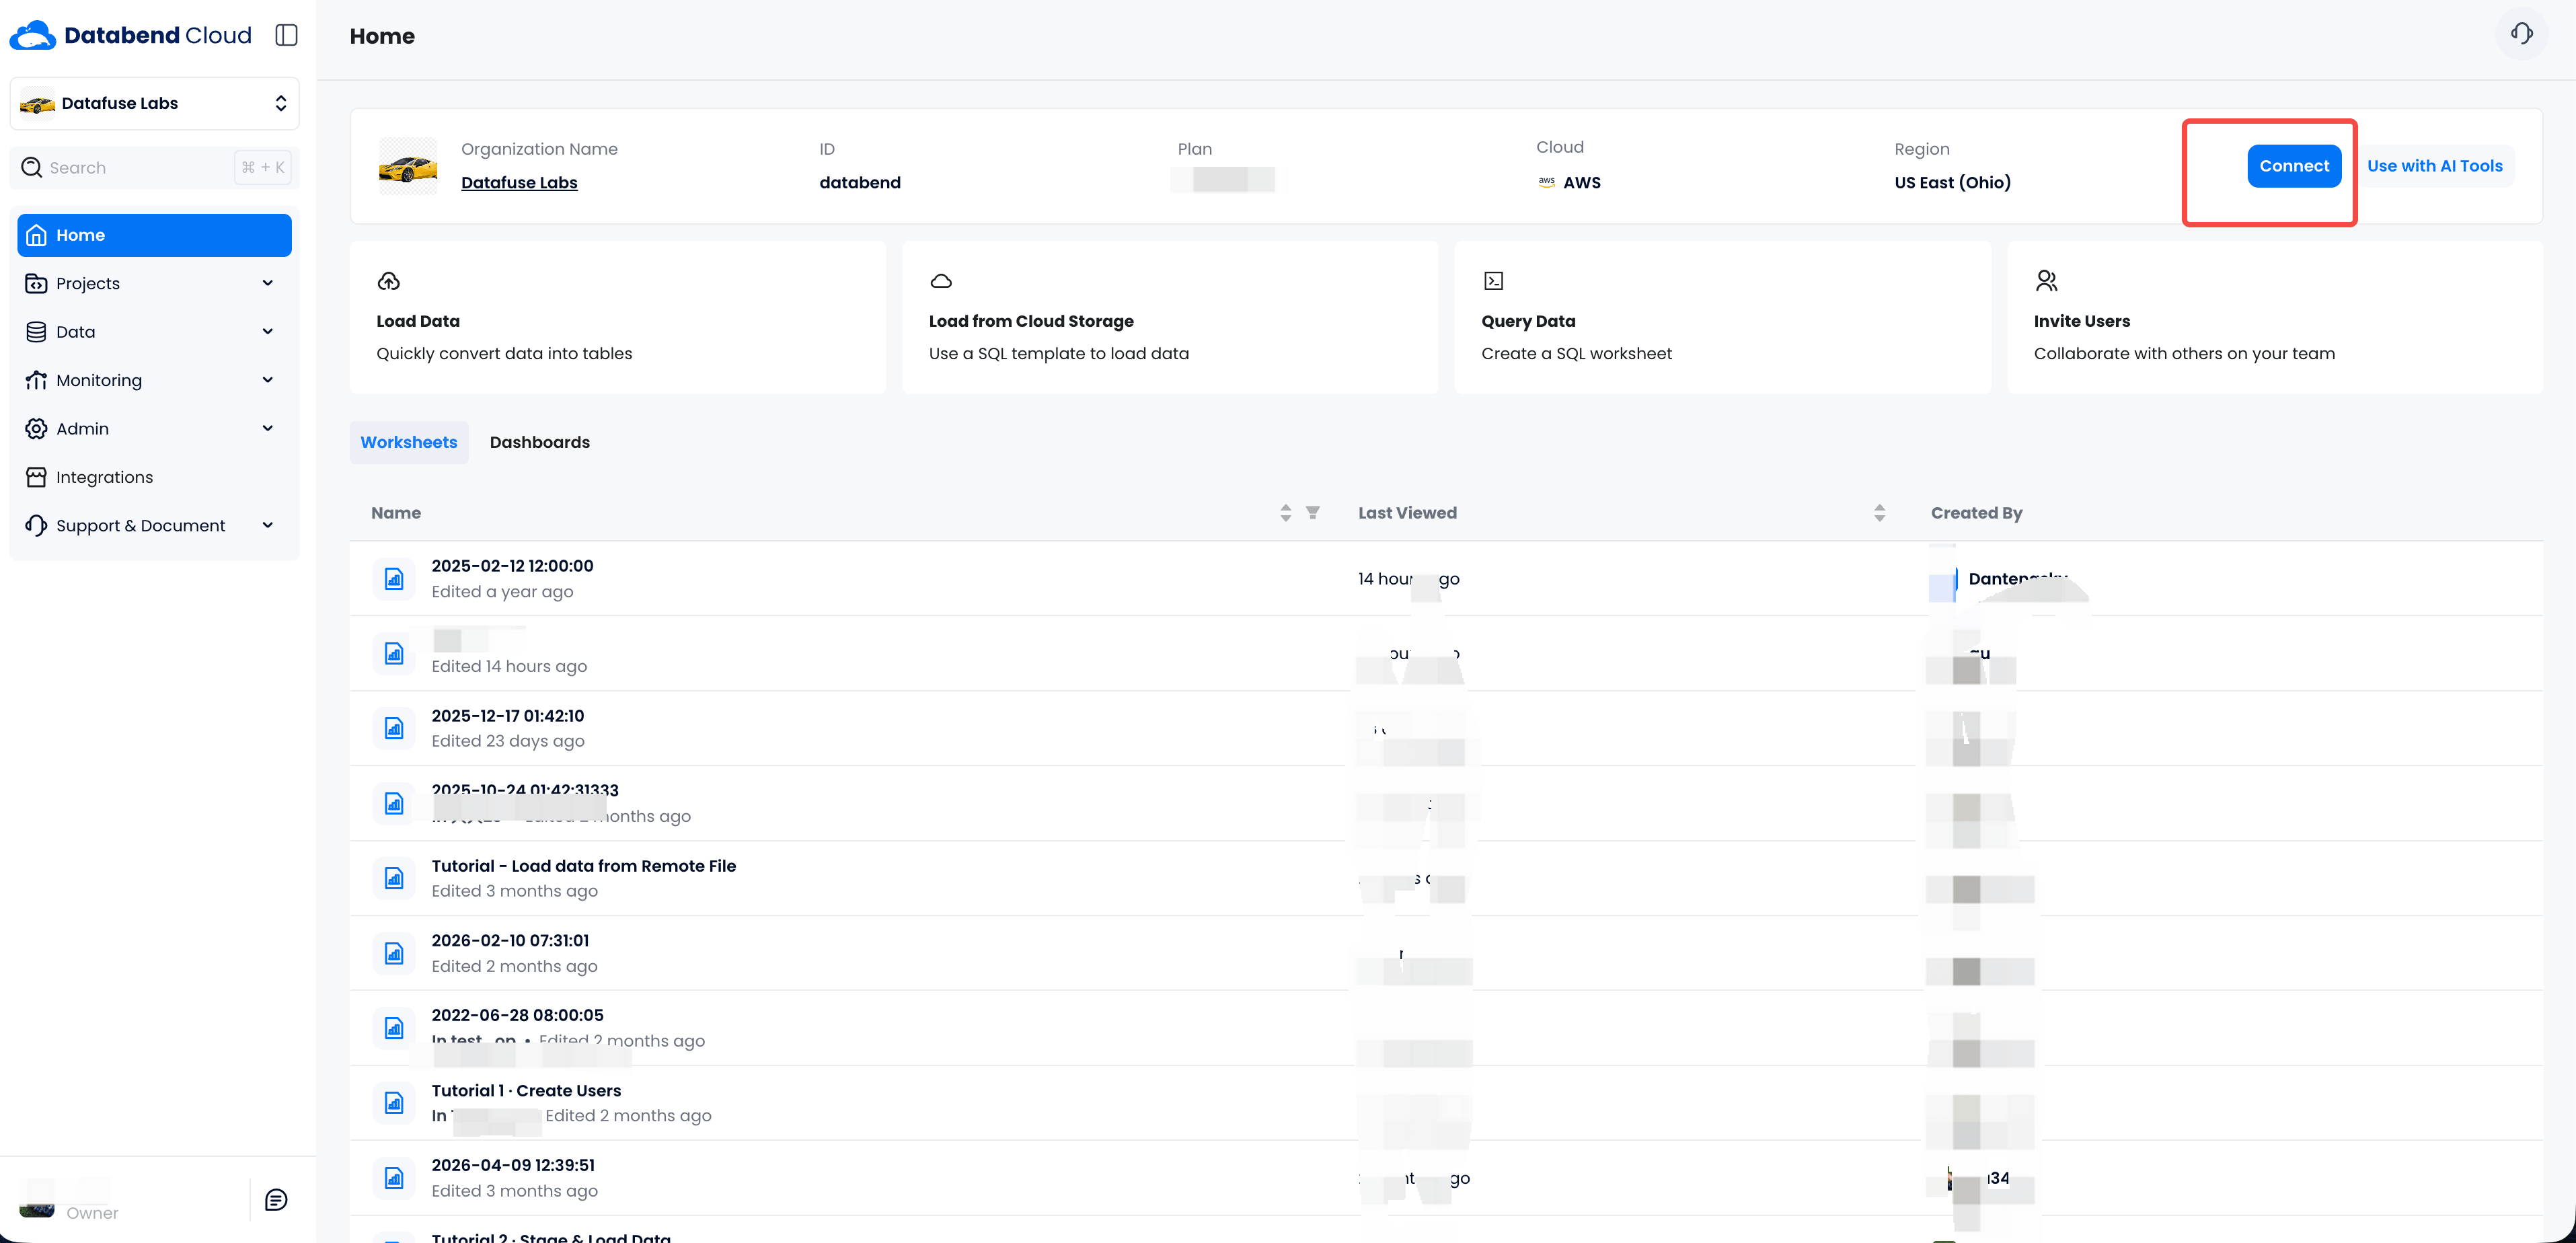Expand the Support & Document chevron

coord(268,525)
